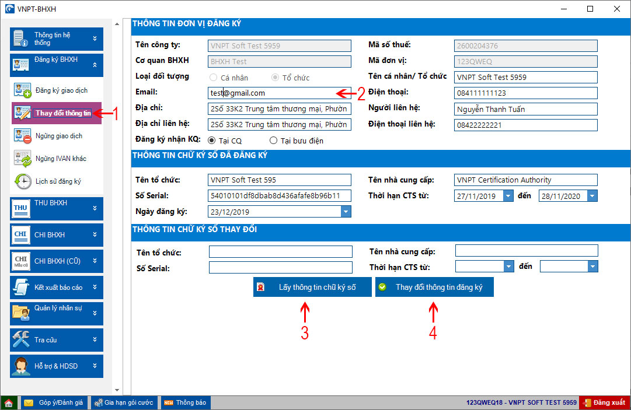The height and width of the screenshot is (410, 631).
Task: Click the empty Số Serial field under Thay đổi
Action: [x=281, y=267]
